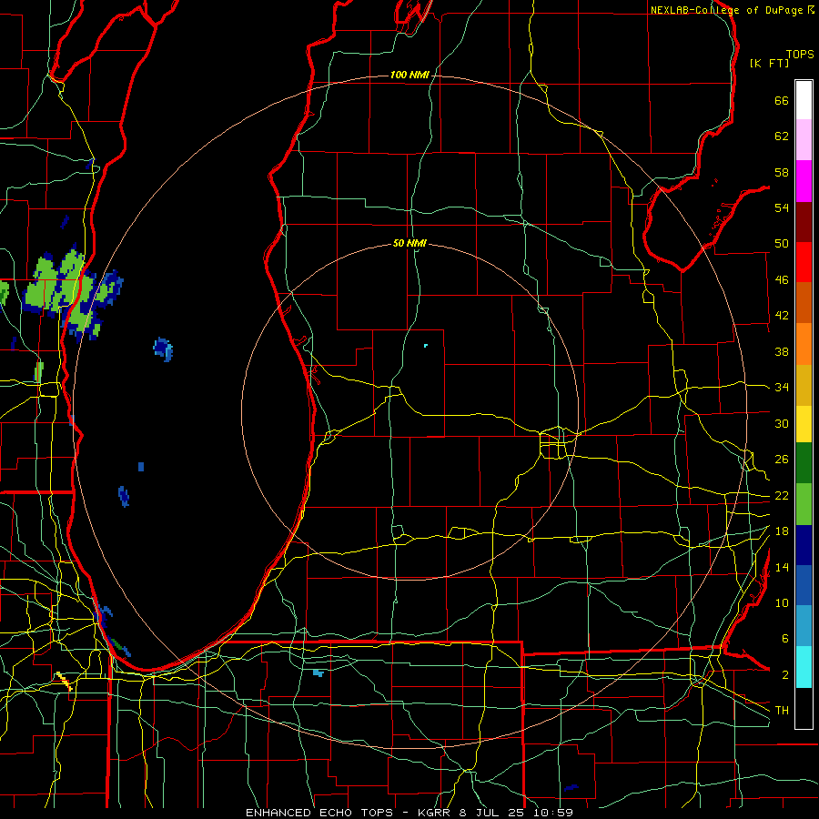Screen dimensions: 819x819
Task: Click the "8 JUL 25 10:59" timestamp
Action: 516,813
